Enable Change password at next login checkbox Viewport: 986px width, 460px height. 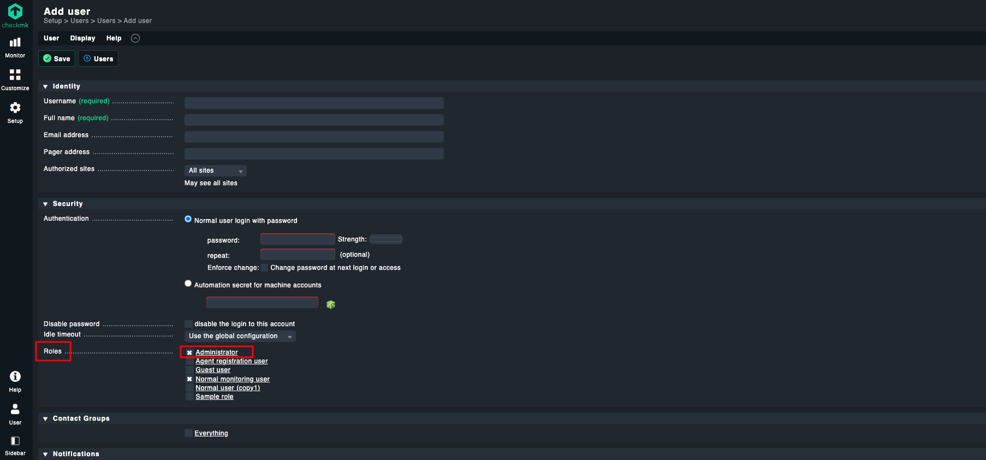click(265, 268)
